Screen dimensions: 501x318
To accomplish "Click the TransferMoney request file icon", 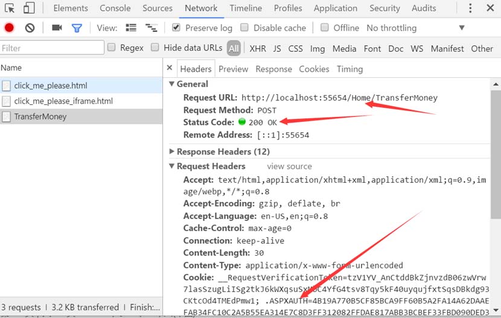I will coord(6,116).
